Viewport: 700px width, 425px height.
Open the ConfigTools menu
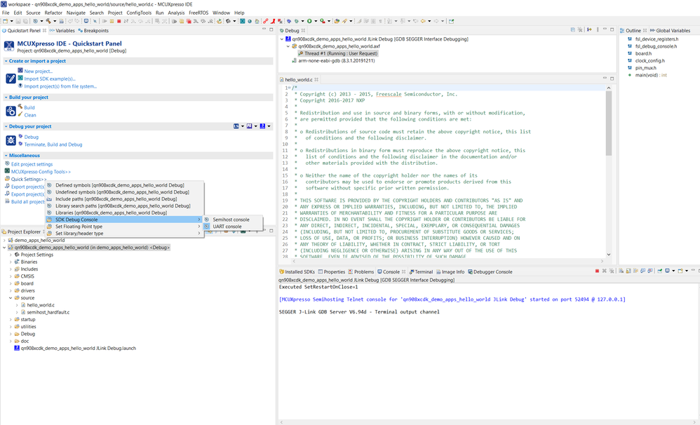click(x=139, y=13)
